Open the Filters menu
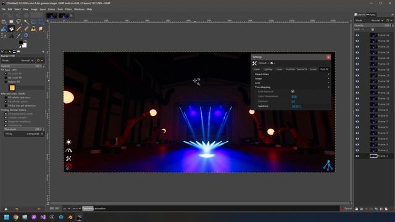This screenshot has width=395, height=222. [x=69, y=9]
